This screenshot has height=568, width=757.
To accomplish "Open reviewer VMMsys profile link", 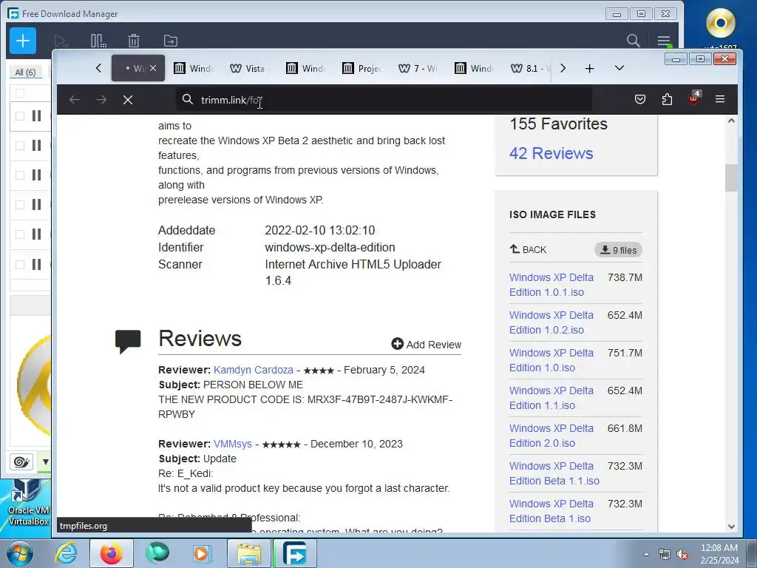I will point(233,444).
